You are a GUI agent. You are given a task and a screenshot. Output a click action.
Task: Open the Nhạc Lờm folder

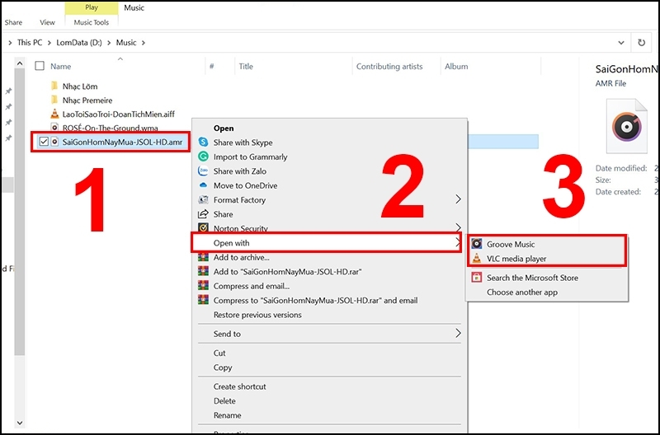pos(80,87)
